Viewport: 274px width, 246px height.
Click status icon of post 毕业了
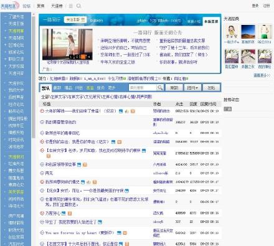tap(42, 222)
